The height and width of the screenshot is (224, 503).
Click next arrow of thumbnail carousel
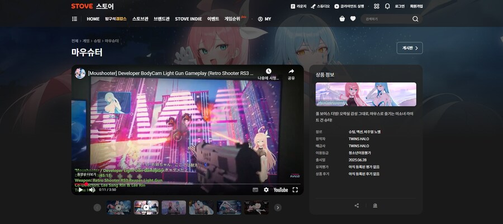tap(278, 208)
